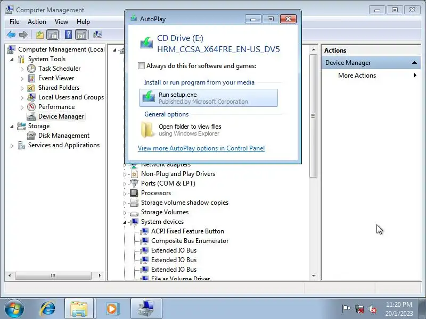Click the network status tray icon

[x=359, y=309]
